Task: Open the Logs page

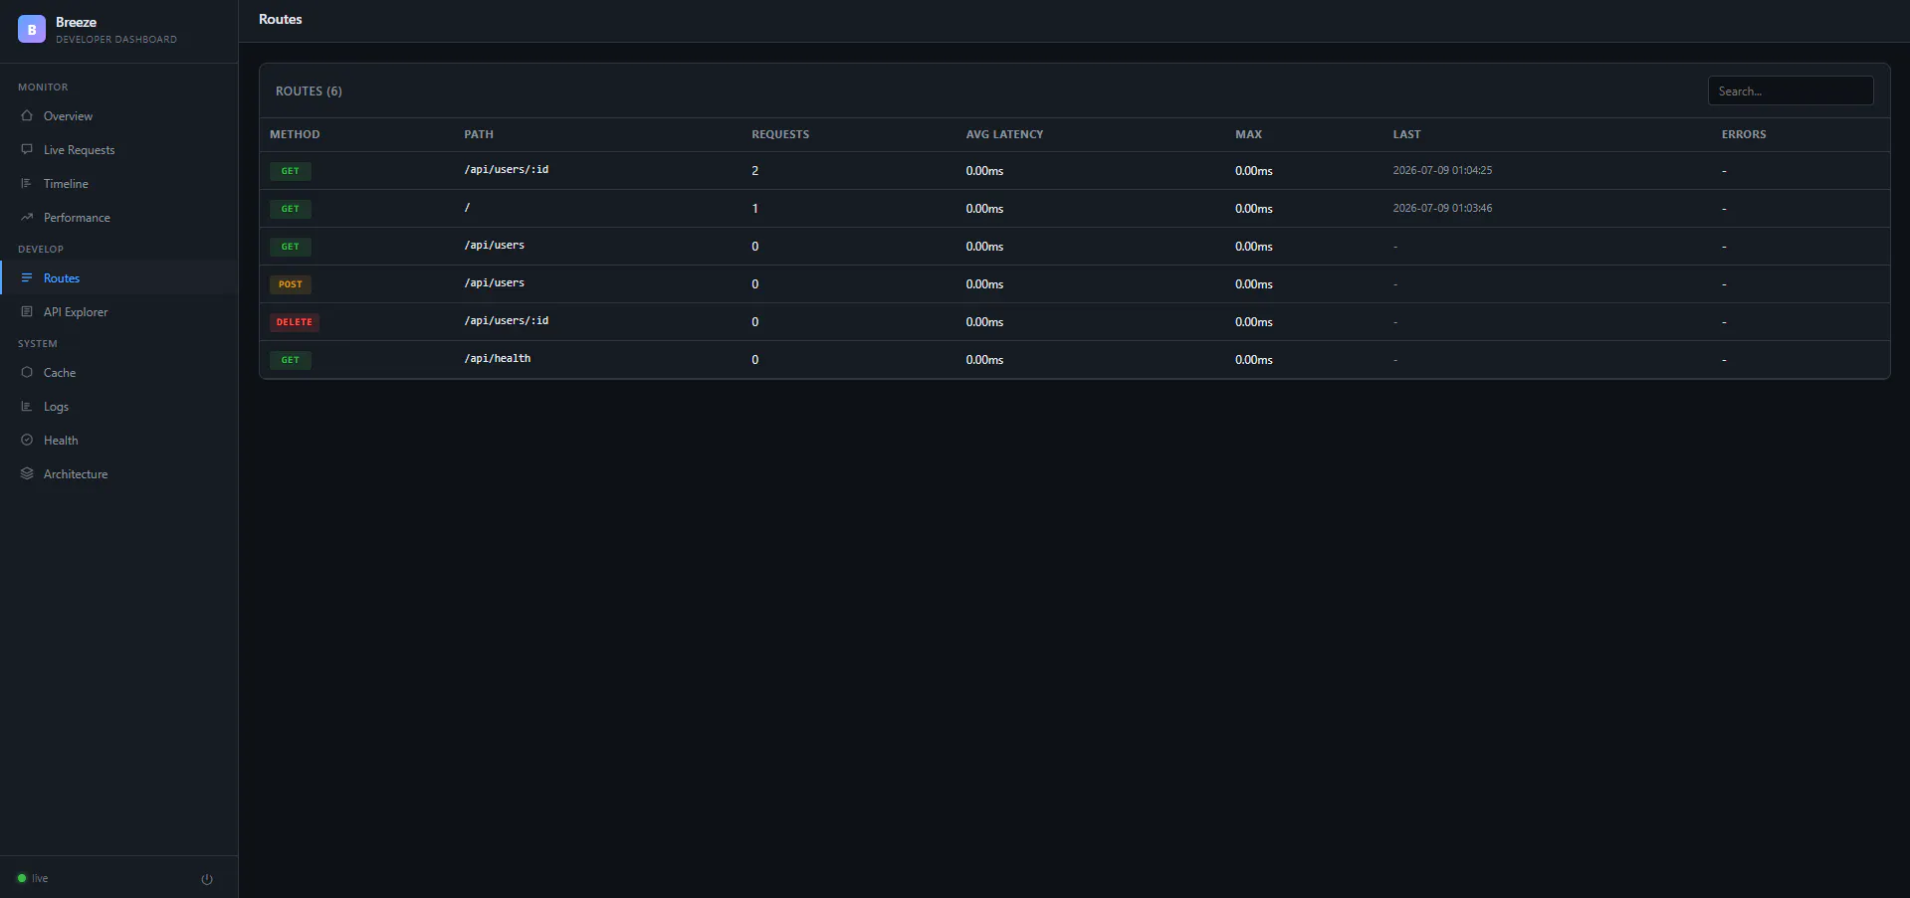Action: [x=119, y=407]
